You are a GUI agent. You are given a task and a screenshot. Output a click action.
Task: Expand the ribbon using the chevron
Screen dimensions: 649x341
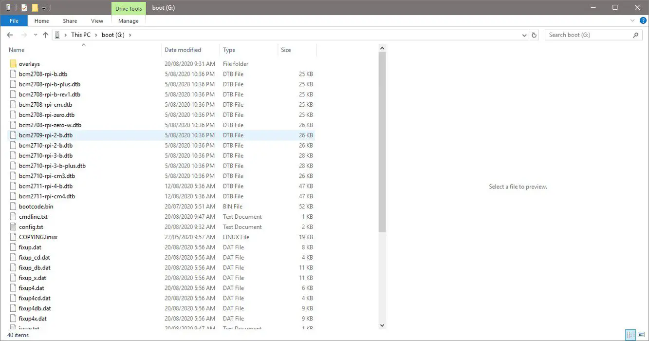(x=632, y=21)
